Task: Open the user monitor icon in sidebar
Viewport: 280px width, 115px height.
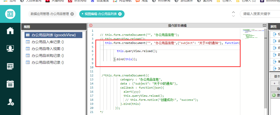Action: click(10, 48)
